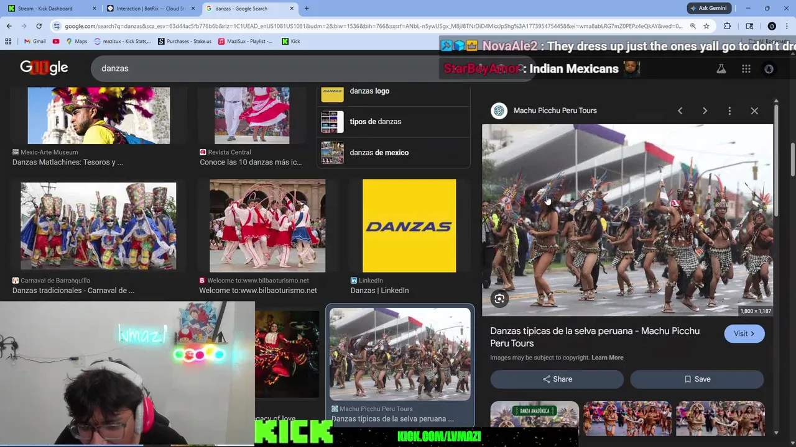
Task: Switch to Interaction BotRix tab
Action: click(x=150, y=8)
